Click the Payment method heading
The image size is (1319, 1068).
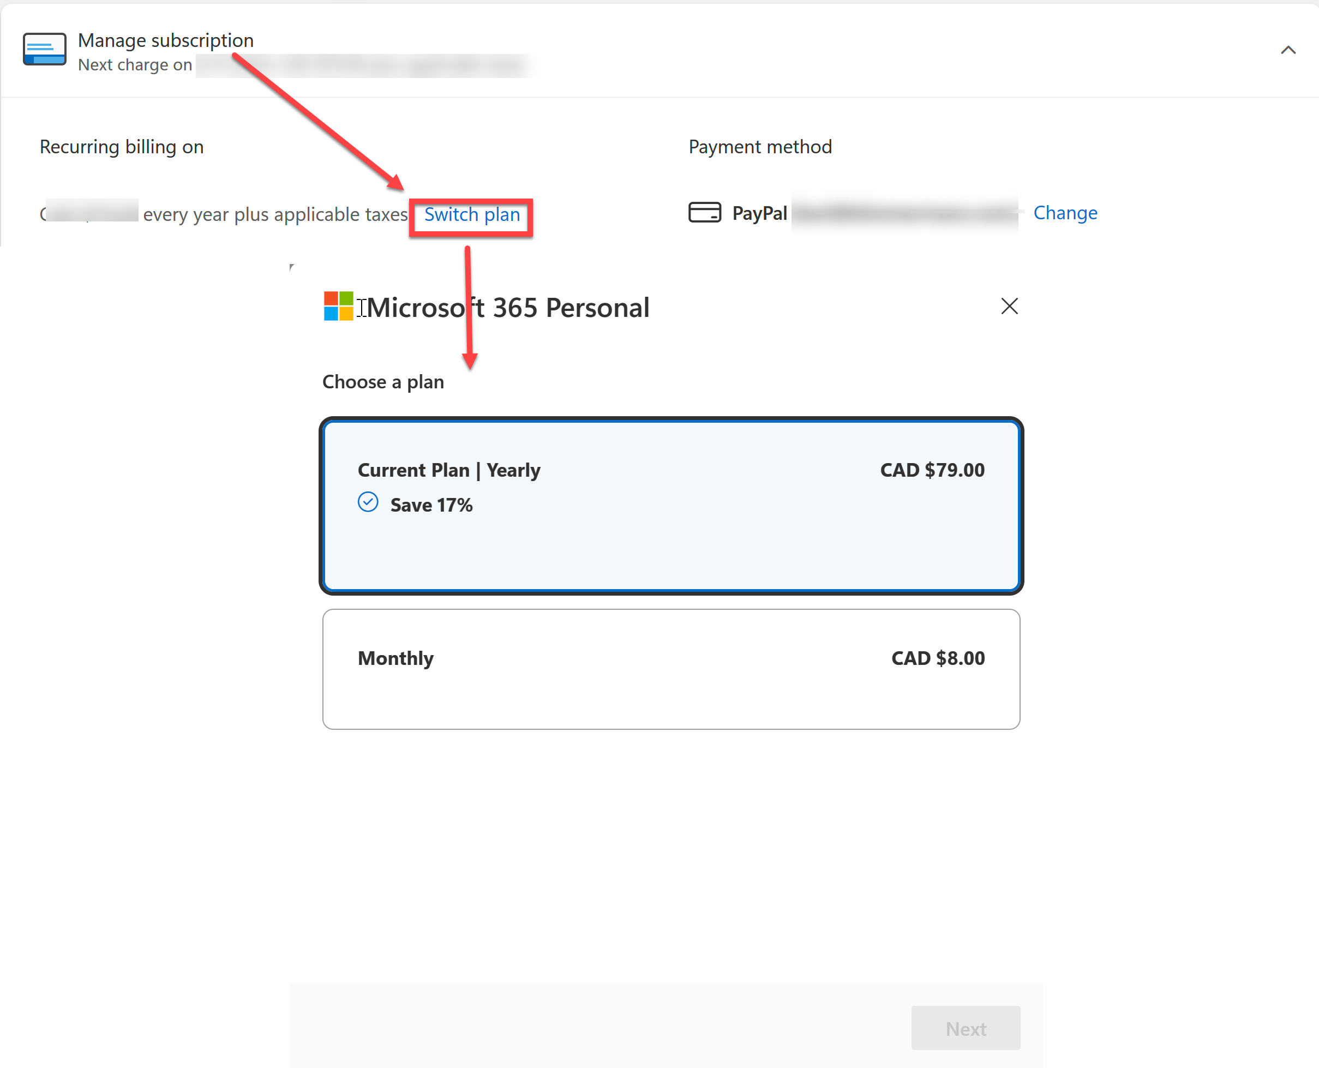pyautogui.click(x=760, y=147)
